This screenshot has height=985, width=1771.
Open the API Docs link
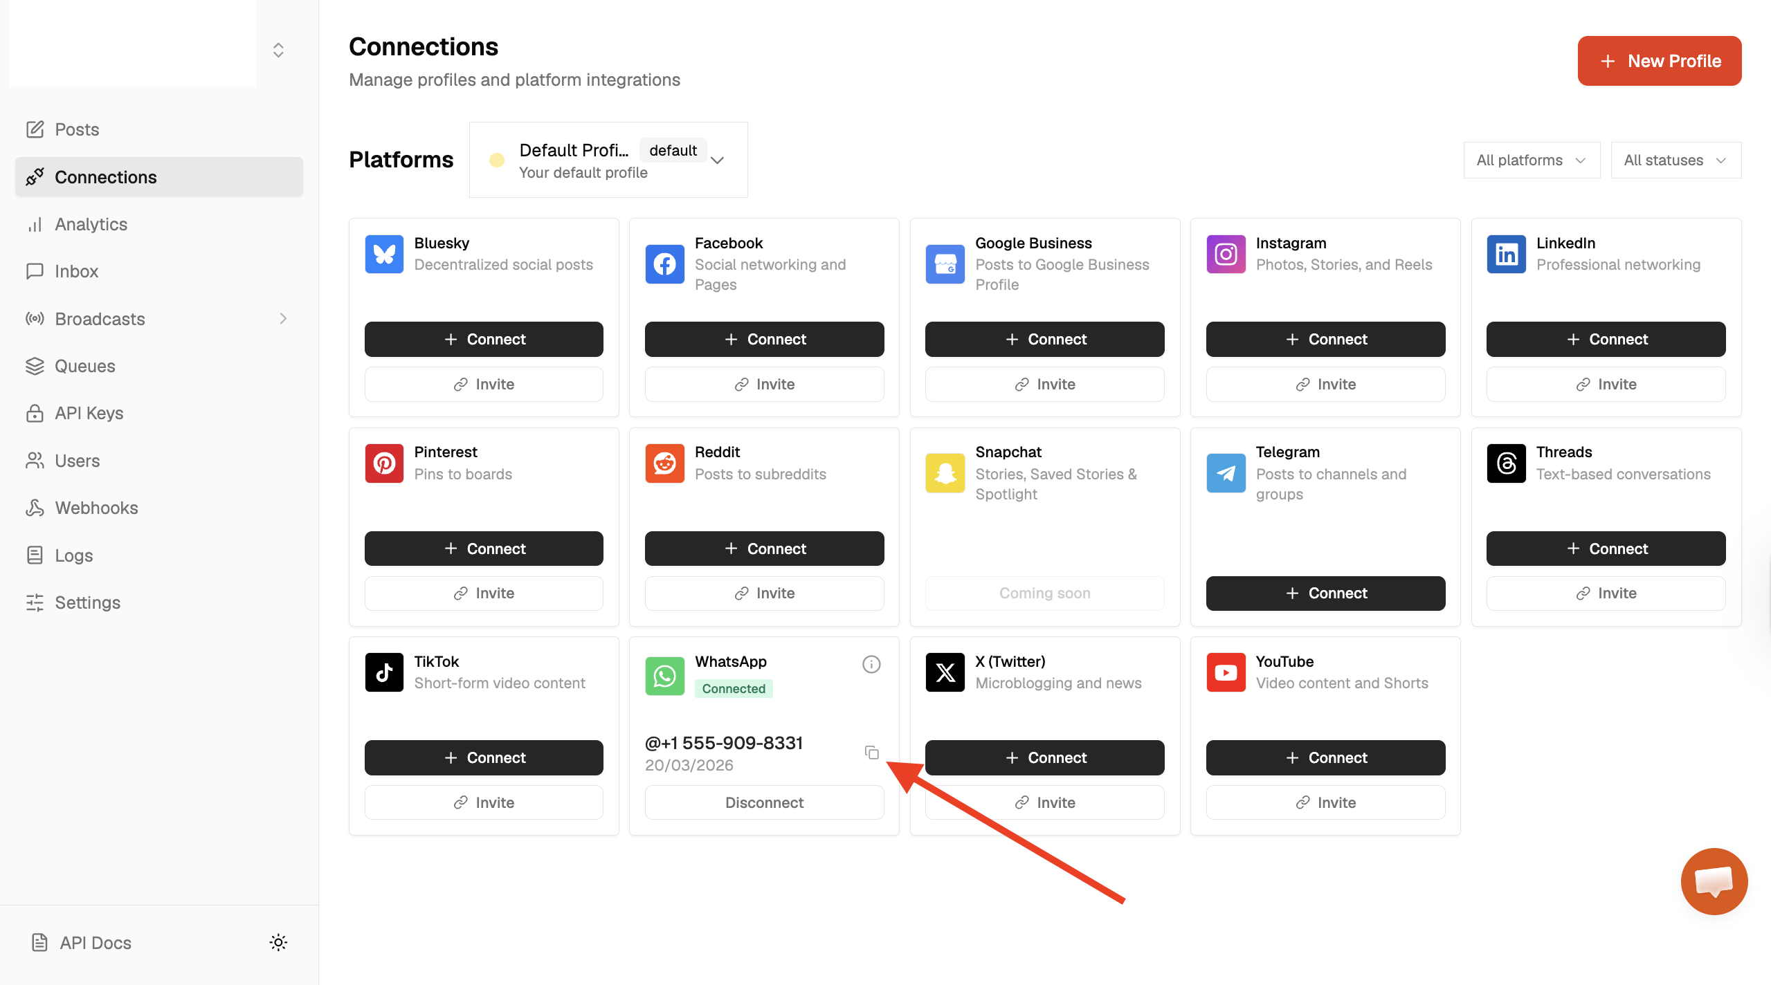tap(95, 942)
